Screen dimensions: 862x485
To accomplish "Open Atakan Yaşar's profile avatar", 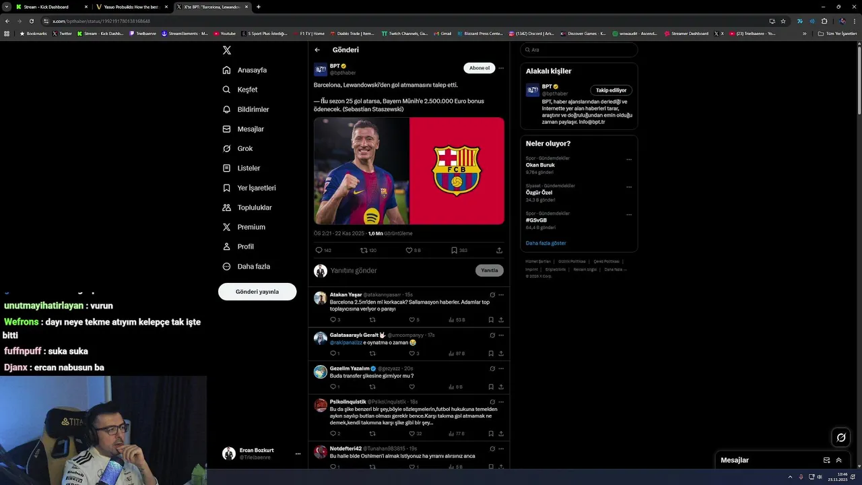I will point(321,298).
